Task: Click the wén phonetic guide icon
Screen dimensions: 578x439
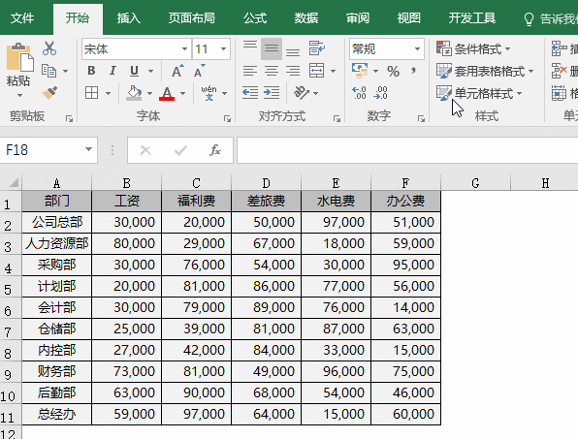Action: click(x=209, y=93)
